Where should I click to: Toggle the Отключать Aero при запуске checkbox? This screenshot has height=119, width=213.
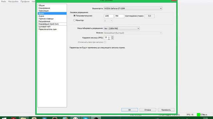(x=105, y=42)
